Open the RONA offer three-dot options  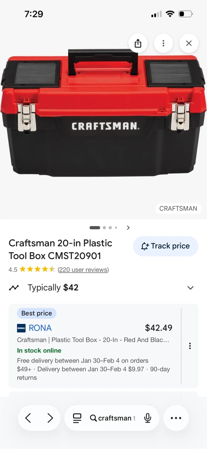click(x=190, y=346)
